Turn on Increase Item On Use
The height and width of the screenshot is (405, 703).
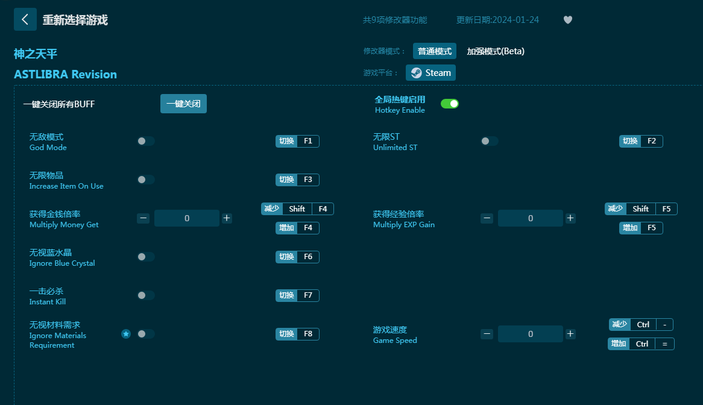tap(146, 180)
